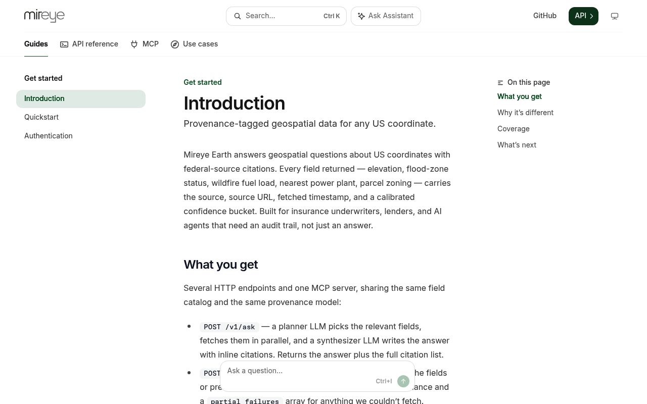Click the On this page list icon

(500, 83)
